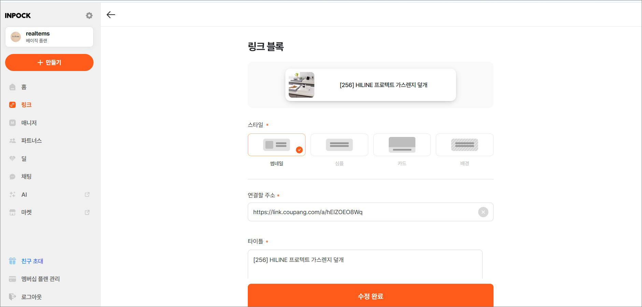Screen dimensions: 642x307
Task: Select the 카드 style option
Action: tap(402, 145)
